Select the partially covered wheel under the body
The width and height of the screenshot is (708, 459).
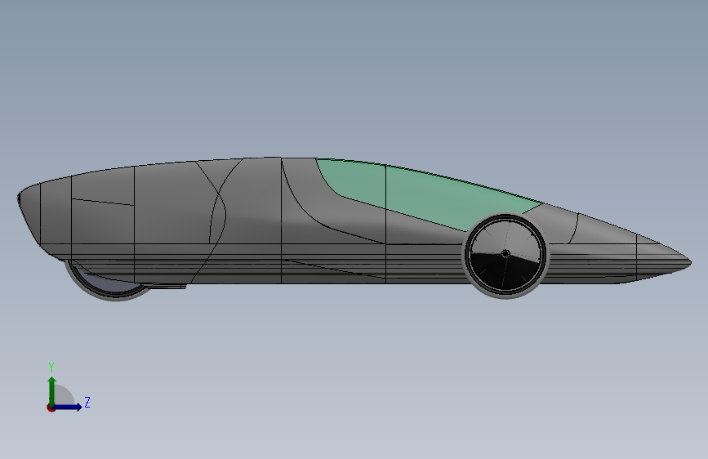(x=110, y=284)
